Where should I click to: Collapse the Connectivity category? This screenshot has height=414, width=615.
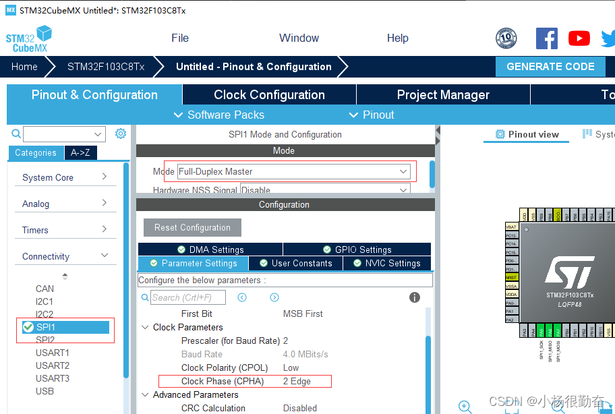click(65, 256)
